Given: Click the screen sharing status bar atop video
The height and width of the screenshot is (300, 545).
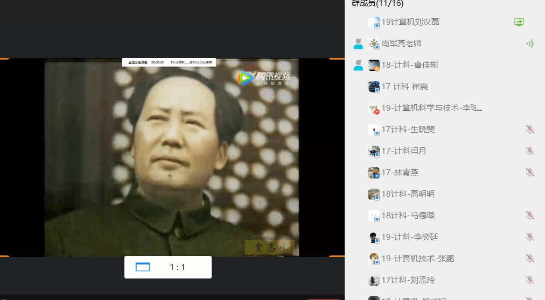Looking at the screenshot, I should tap(169, 62).
